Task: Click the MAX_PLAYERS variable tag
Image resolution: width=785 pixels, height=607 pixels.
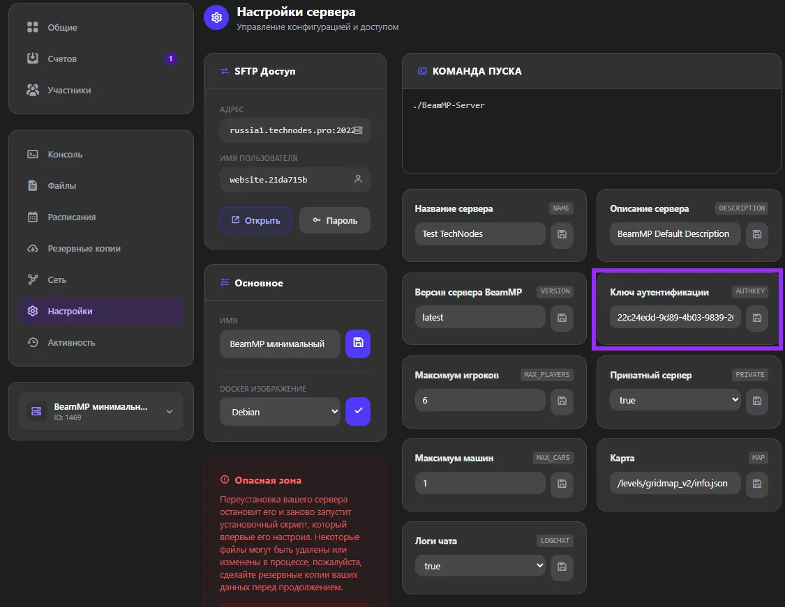Action: 546,374
